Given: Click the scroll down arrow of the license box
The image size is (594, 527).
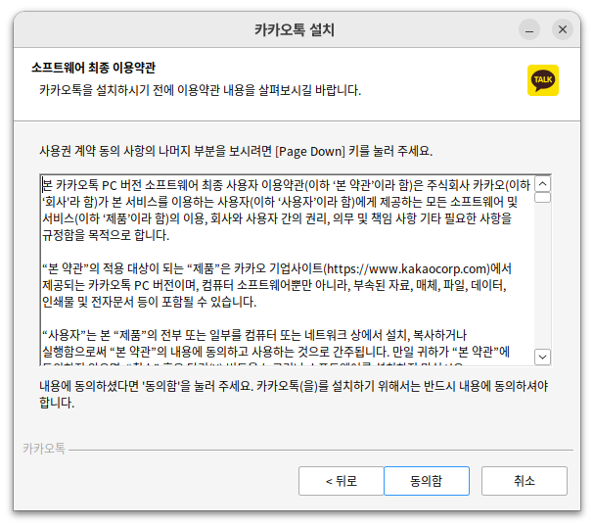Looking at the screenshot, I should 542,357.
